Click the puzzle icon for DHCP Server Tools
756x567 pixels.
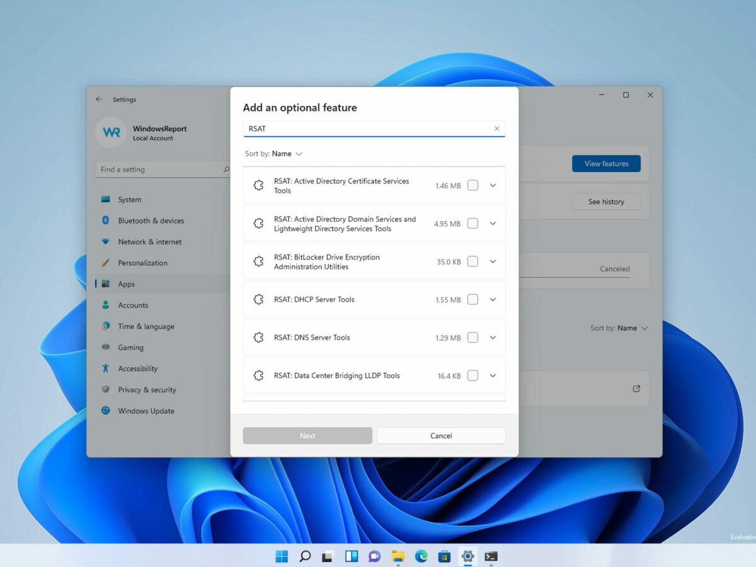[x=258, y=299]
